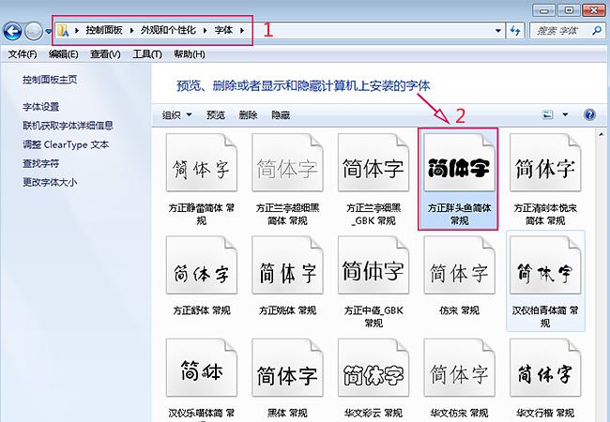This screenshot has width=610, height=422.
Task: Click the magnifier search icon
Action: 597,30
